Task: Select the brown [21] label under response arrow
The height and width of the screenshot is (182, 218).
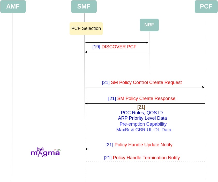Action: click(x=141, y=107)
